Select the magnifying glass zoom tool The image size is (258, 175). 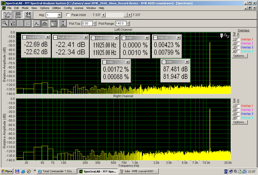(x=5, y=23)
